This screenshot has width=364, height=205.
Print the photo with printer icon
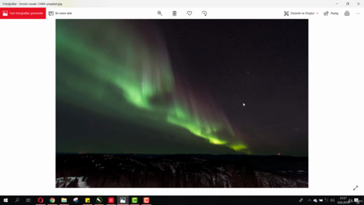[x=347, y=13]
